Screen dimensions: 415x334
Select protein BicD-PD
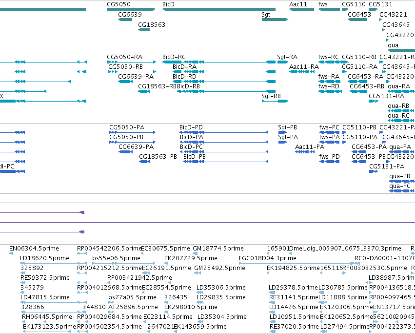click(224, 132)
